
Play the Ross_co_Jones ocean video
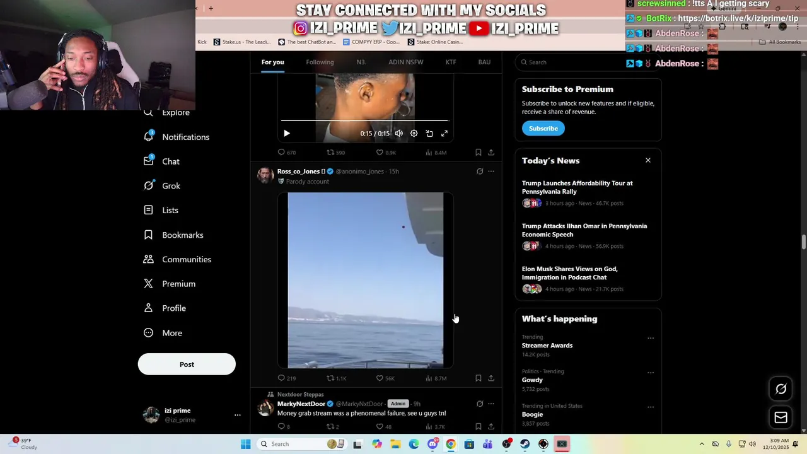coord(366,280)
